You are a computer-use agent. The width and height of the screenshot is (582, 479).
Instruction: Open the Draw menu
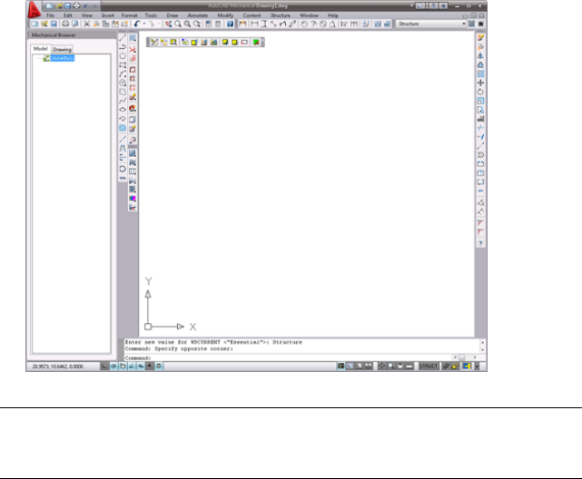pos(173,15)
